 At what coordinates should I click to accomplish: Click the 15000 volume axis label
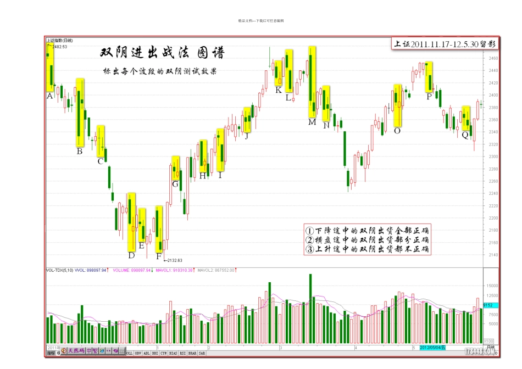(492, 286)
